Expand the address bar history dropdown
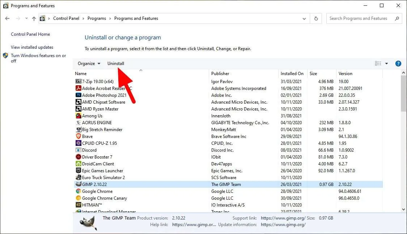407x234 pixels. click(x=304, y=18)
